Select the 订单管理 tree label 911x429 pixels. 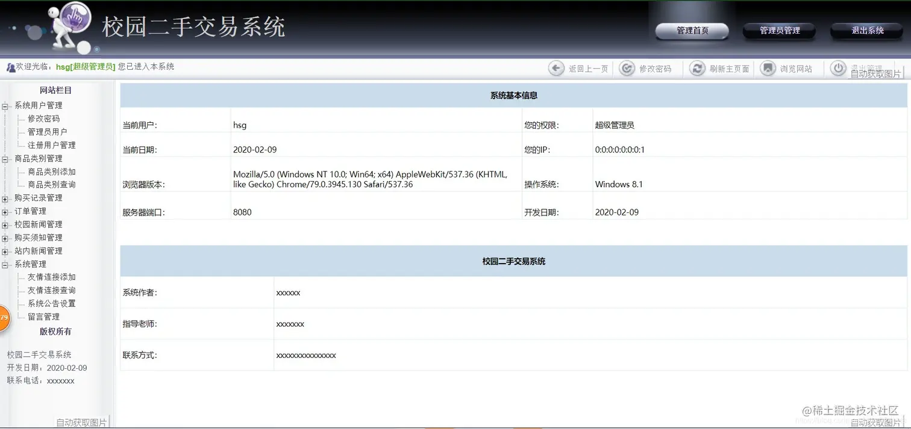click(30, 211)
